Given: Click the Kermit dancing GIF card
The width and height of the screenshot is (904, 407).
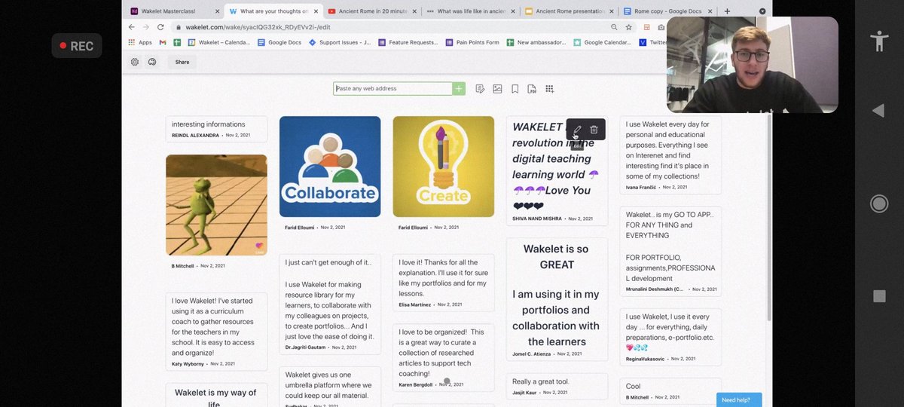Looking at the screenshot, I should pos(216,205).
